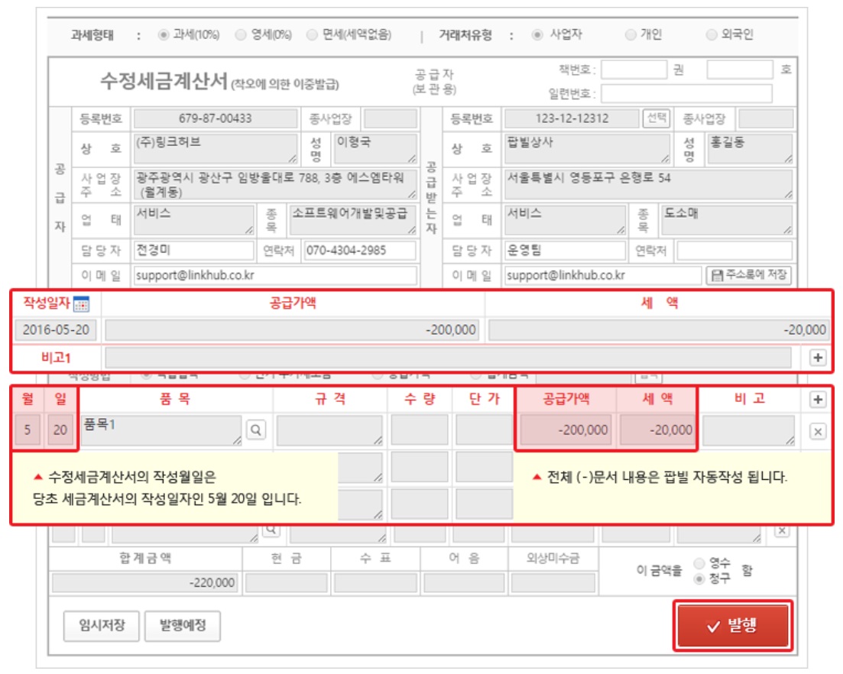
Task: Click supplier registration number 679-87-00433 field
Action: click(x=215, y=118)
